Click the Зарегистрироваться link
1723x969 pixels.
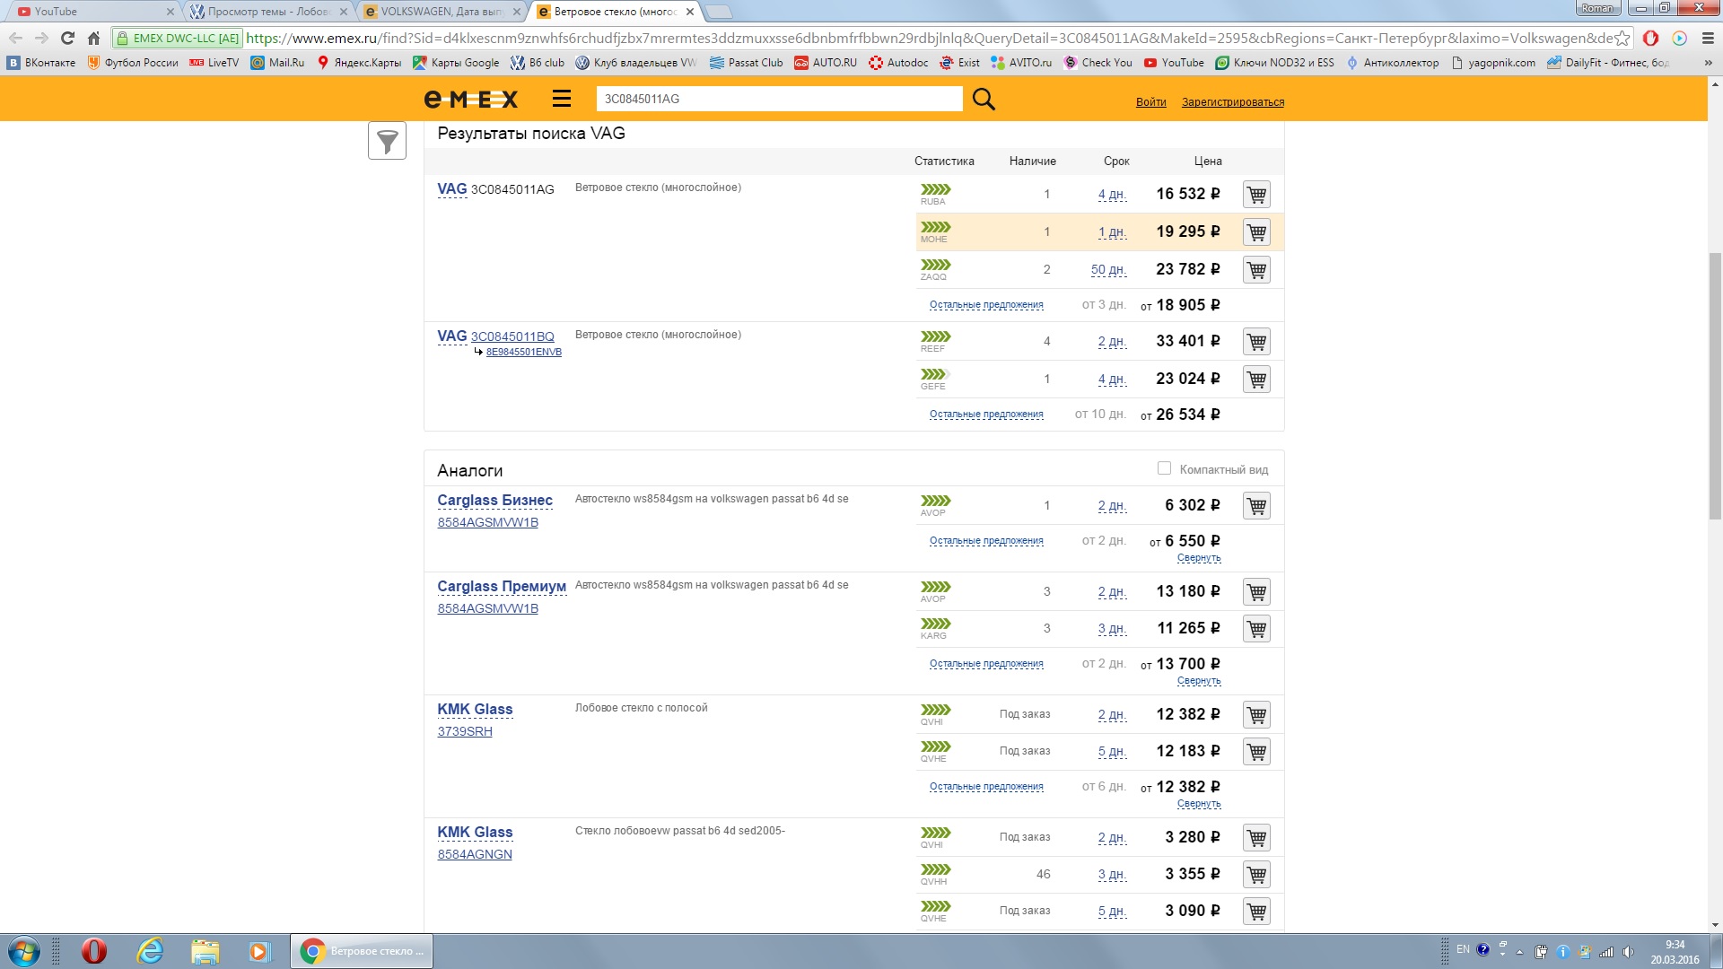pos(1232,102)
